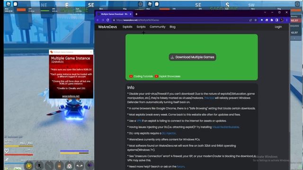Open a new Chrome tab
This screenshot has width=303, height=170.
pyautogui.click(x=136, y=14)
